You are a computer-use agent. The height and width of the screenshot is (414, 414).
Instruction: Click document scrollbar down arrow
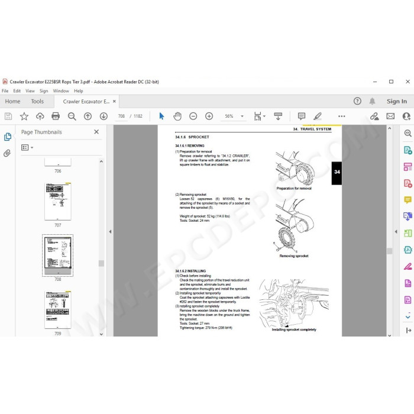coord(390,335)
